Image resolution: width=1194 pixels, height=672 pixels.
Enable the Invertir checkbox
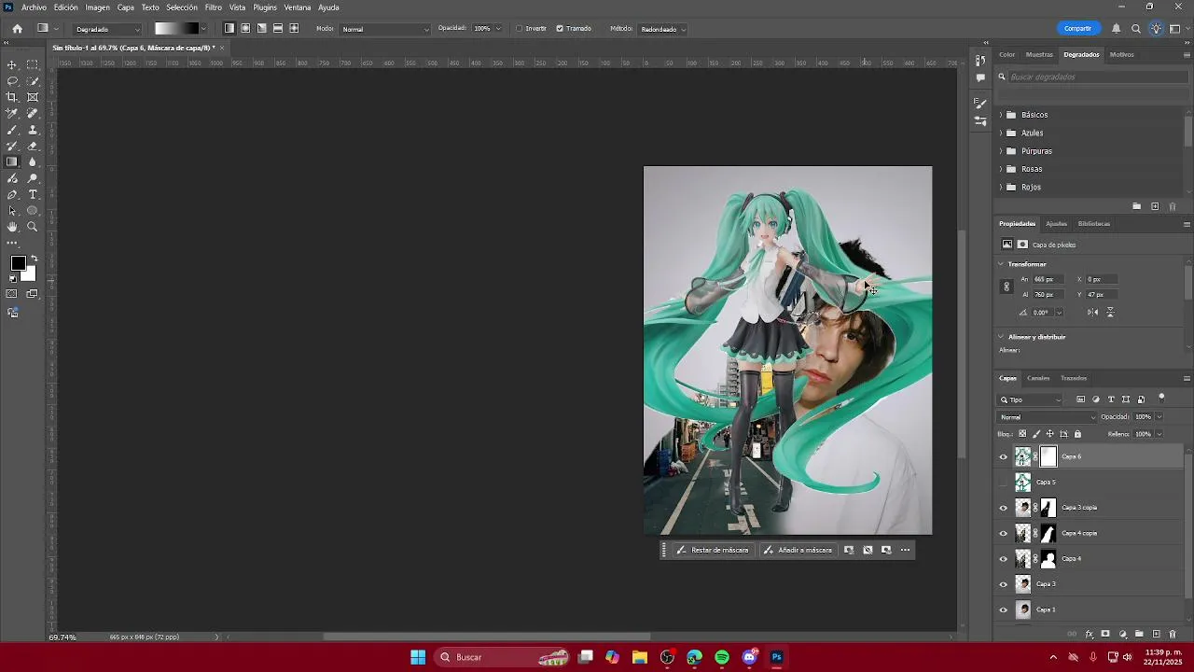click(x=520, y=29)
